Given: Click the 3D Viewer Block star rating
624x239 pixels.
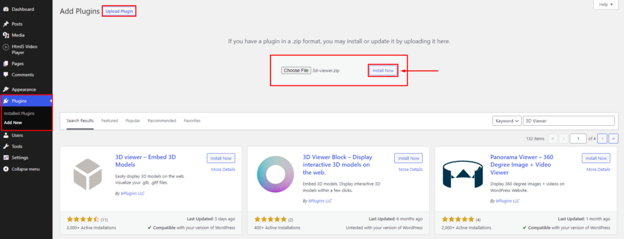Looking at the screenshot, I should coord(270,219).
